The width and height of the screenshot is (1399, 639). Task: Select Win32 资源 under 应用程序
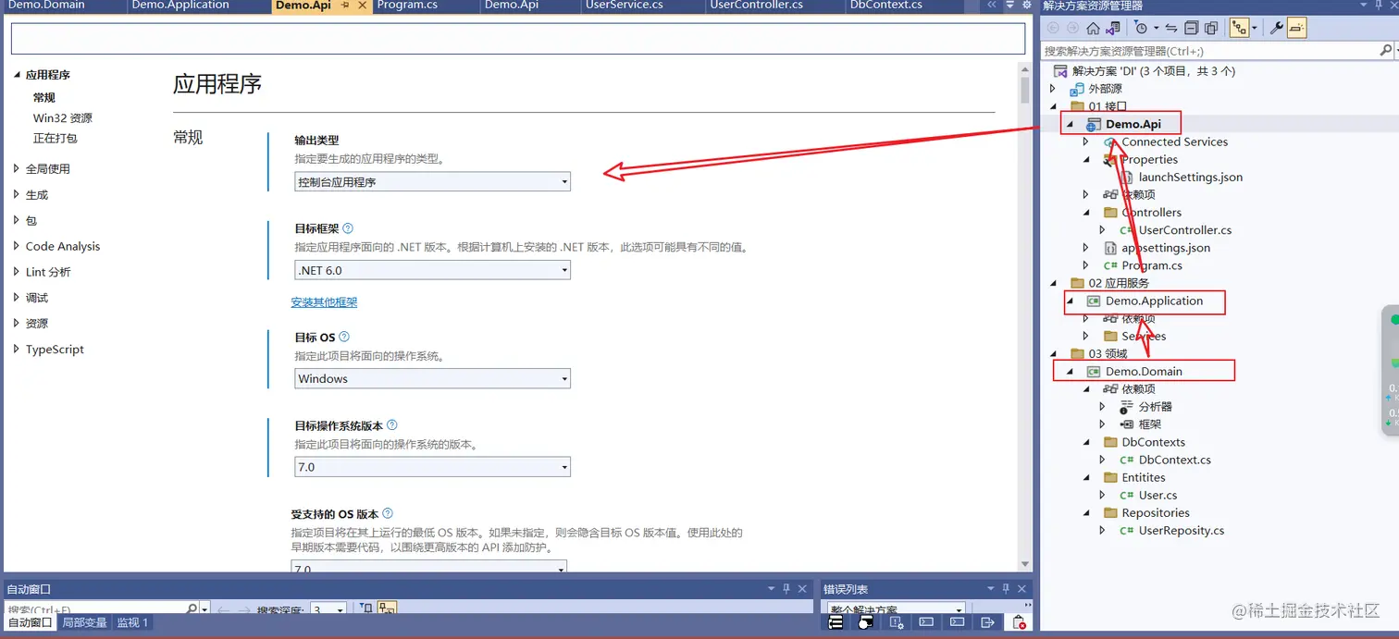63,118
